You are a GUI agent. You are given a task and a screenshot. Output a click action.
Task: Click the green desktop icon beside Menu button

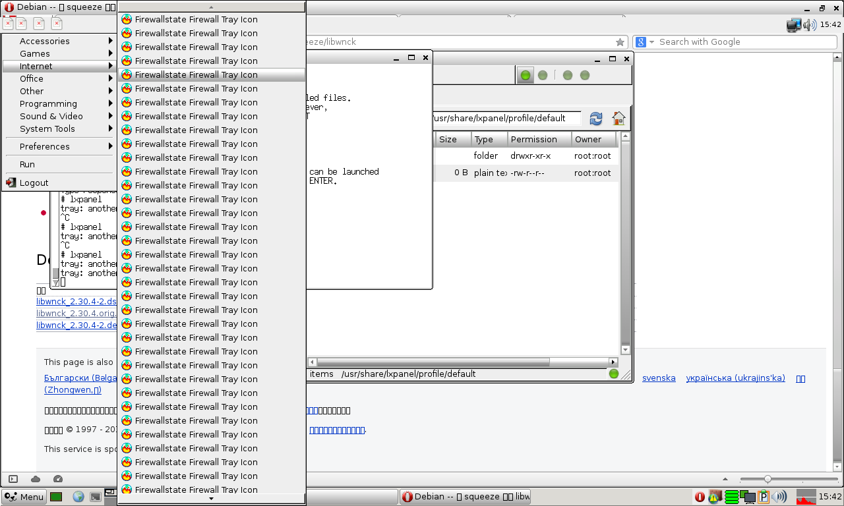56,497
